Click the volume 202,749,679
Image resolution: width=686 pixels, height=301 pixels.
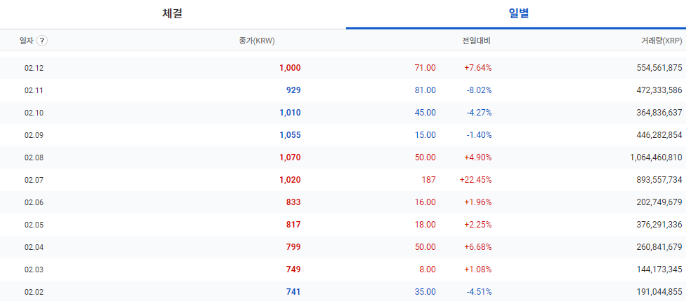point(659,202)
